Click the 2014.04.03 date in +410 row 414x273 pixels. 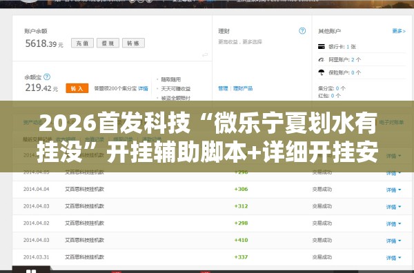[36, 240]
